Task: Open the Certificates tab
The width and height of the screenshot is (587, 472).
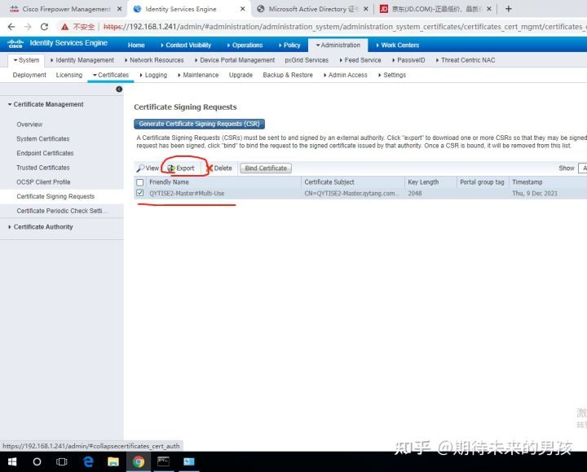Action: coord(111,75)
